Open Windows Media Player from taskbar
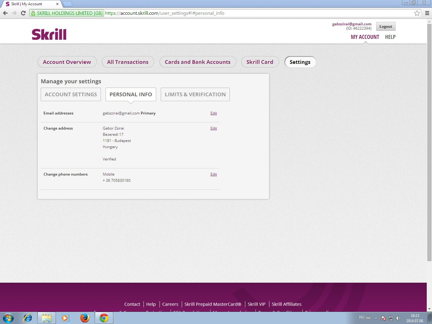The width and height of the screenshot is (432, 324). pyautogui.click(x=65, y=318)
